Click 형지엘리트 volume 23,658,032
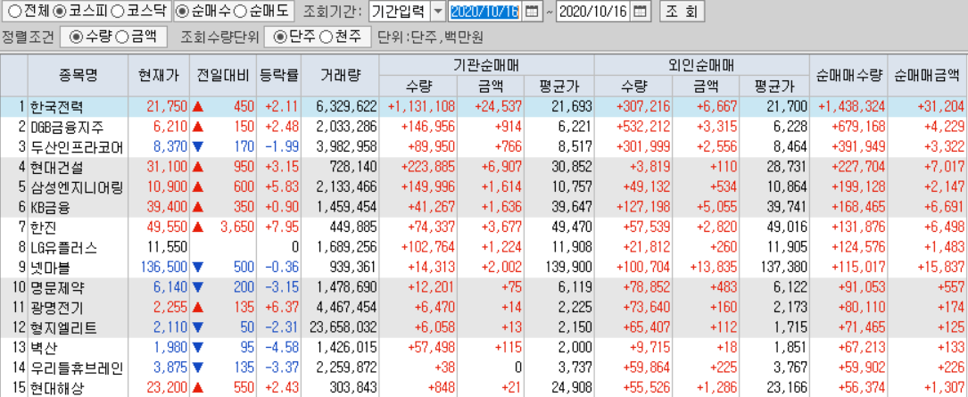 pyautogui.click(x=342, y=327)
